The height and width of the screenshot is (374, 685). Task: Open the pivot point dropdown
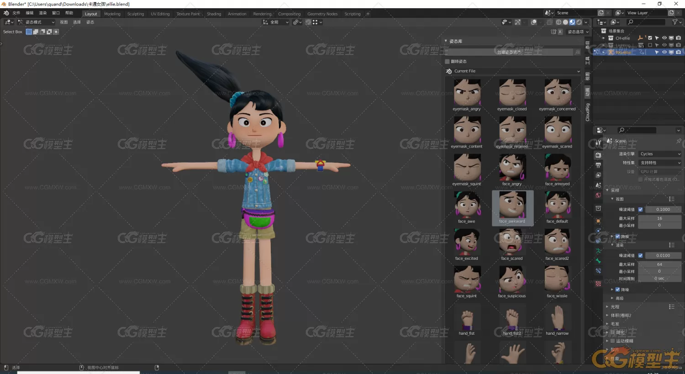tap(297, 22)
